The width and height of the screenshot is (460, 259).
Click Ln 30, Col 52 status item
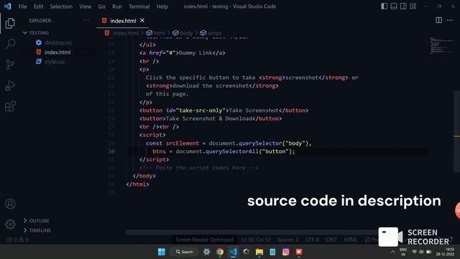(256, 240)
